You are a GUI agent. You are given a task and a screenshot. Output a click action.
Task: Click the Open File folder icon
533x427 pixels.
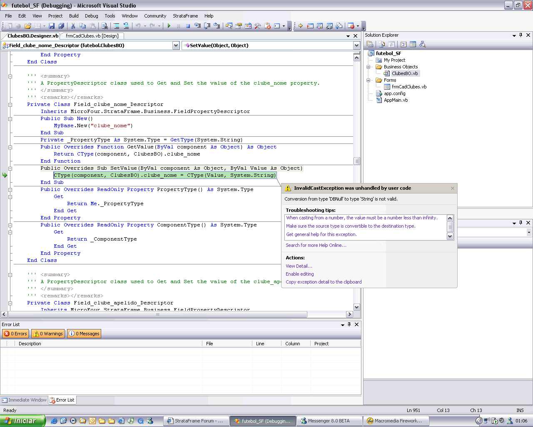27,26
